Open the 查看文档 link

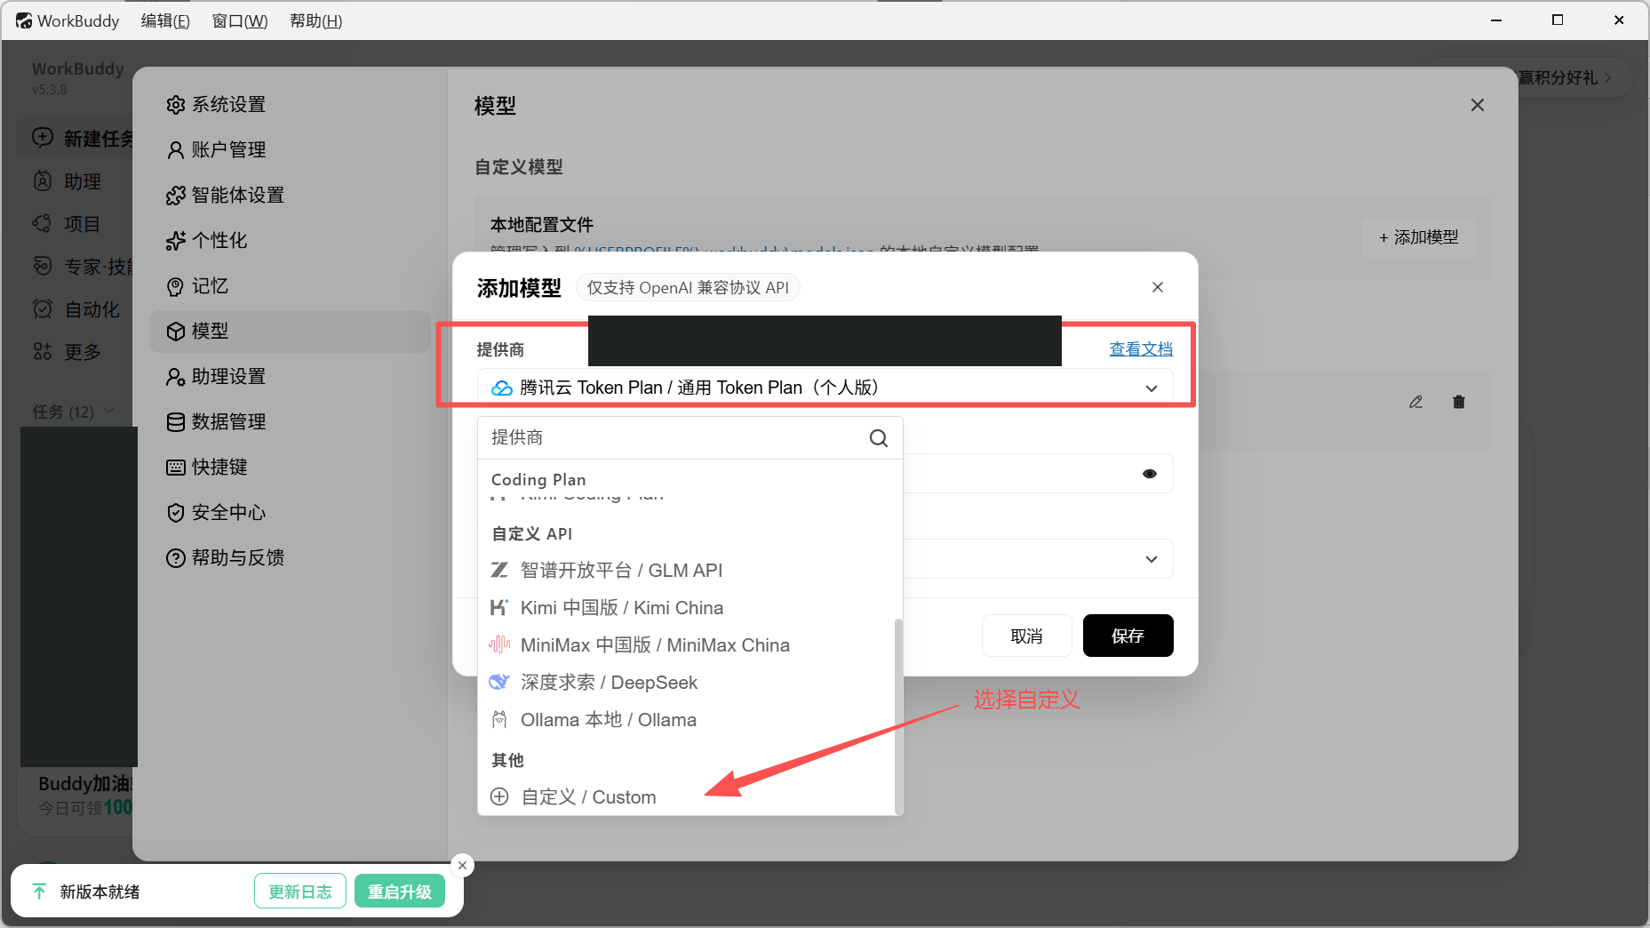(x=1141, y=349)
